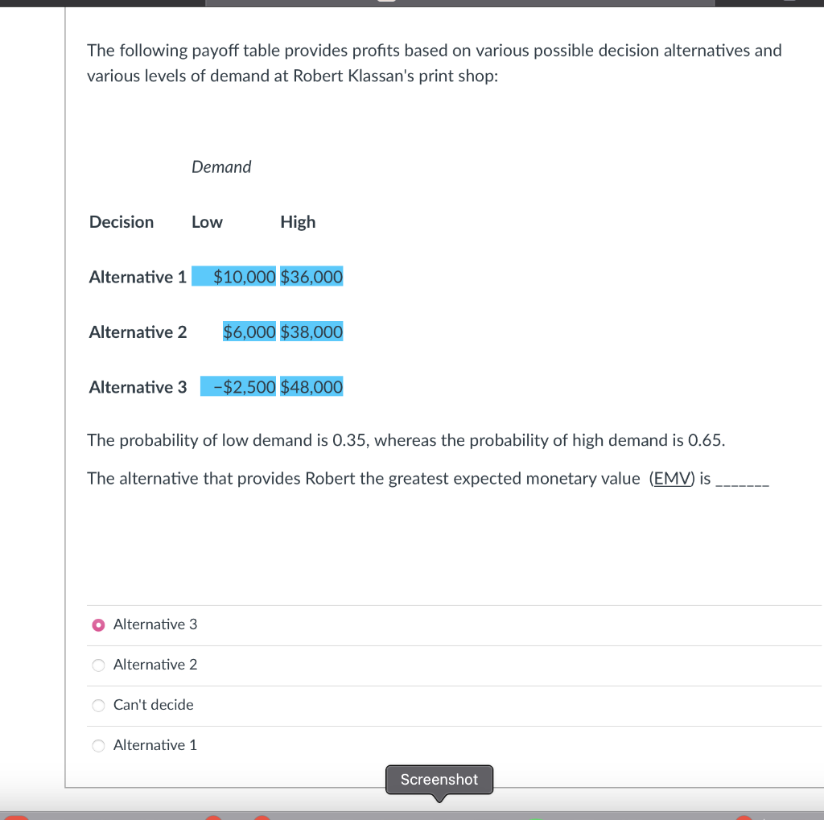
Task: Click the highlighted -$2,500 cell
Action: [238, 386]
